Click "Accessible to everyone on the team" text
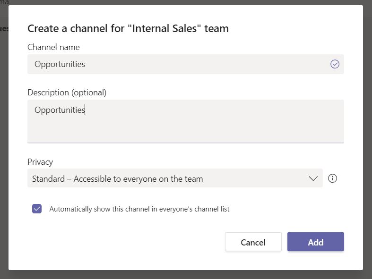This screenshot has width=372, height=279. pos(138,179)
